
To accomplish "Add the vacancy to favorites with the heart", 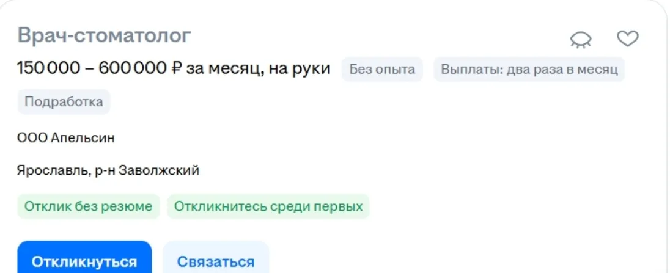I will [627, 39].
